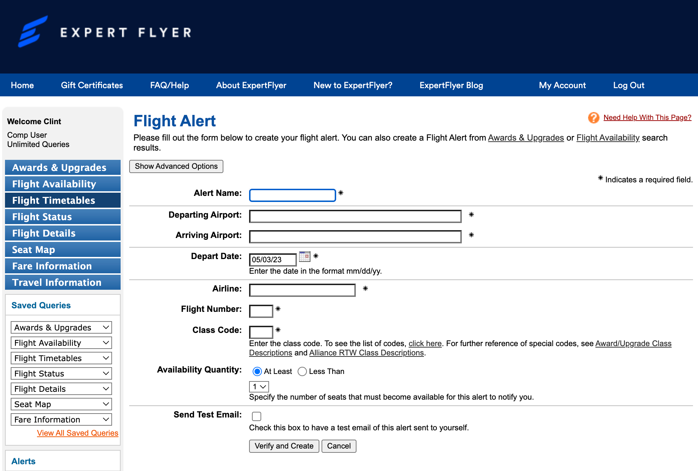Open the Awards & Upgrades saved queries dropdown

(x=61, y=327)
